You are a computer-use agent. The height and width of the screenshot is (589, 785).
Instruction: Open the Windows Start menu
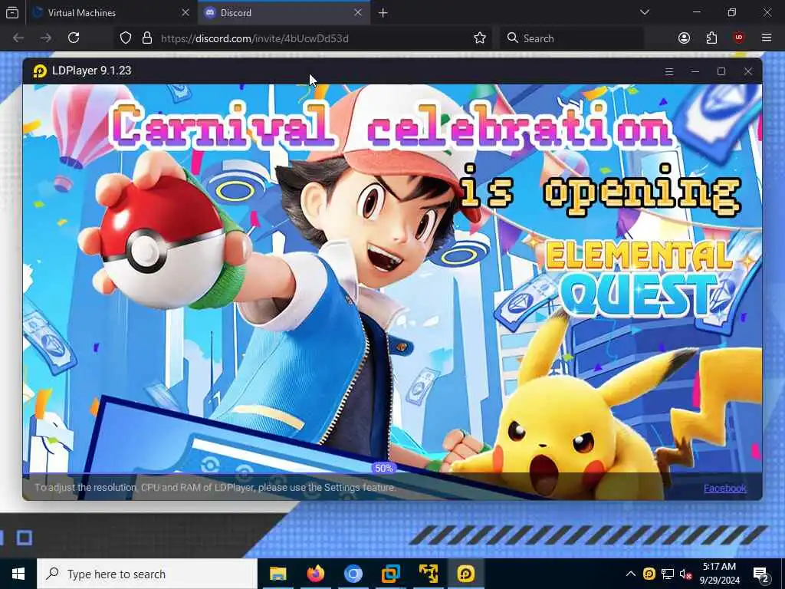click(18, 574)
